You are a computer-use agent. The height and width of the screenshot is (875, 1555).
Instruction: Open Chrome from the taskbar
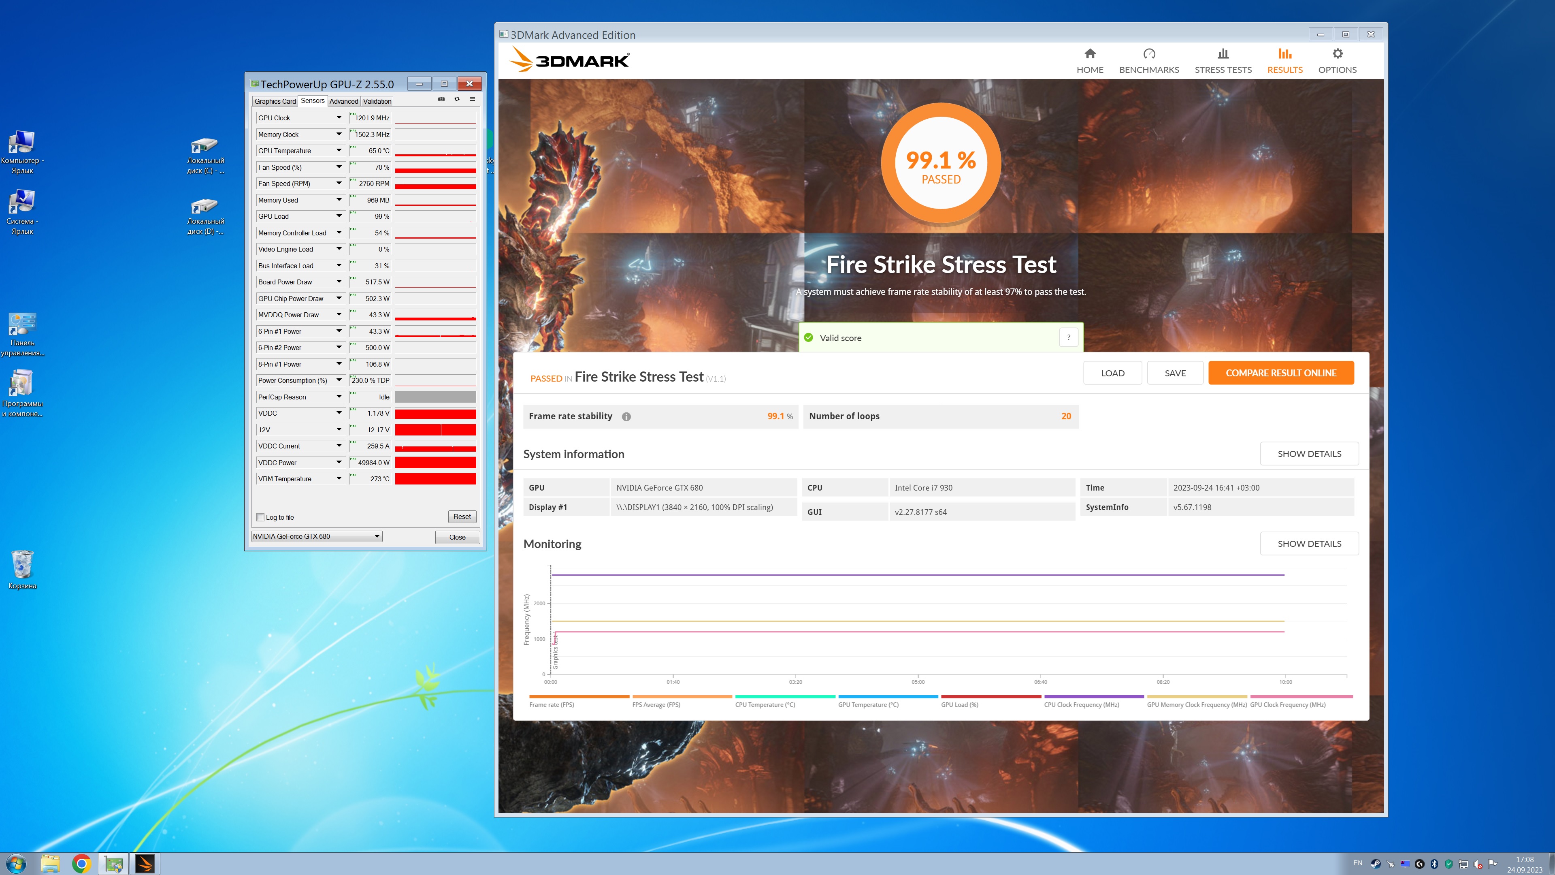point(81,864)
